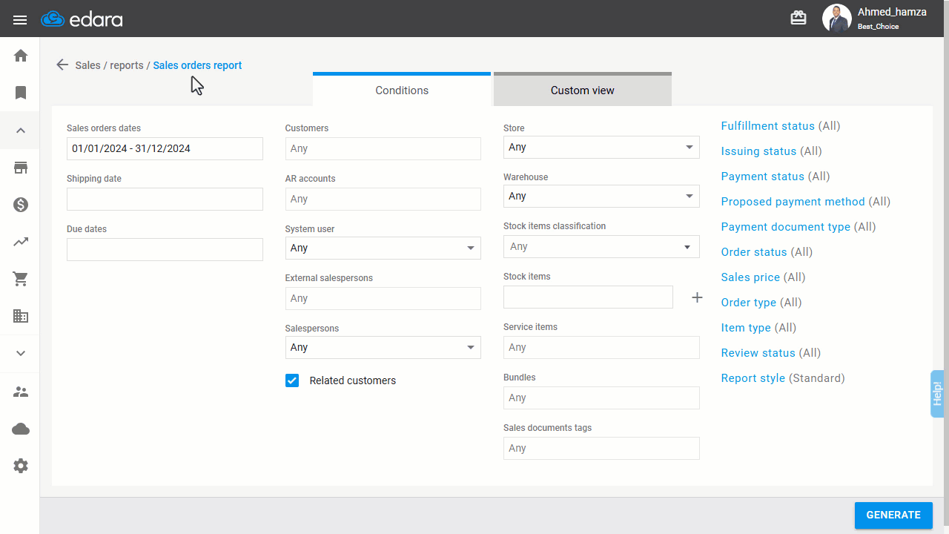Click the Shipping date field
Image resolution: width=949 pixels, height=534 pixels.
tap(165, 199)
